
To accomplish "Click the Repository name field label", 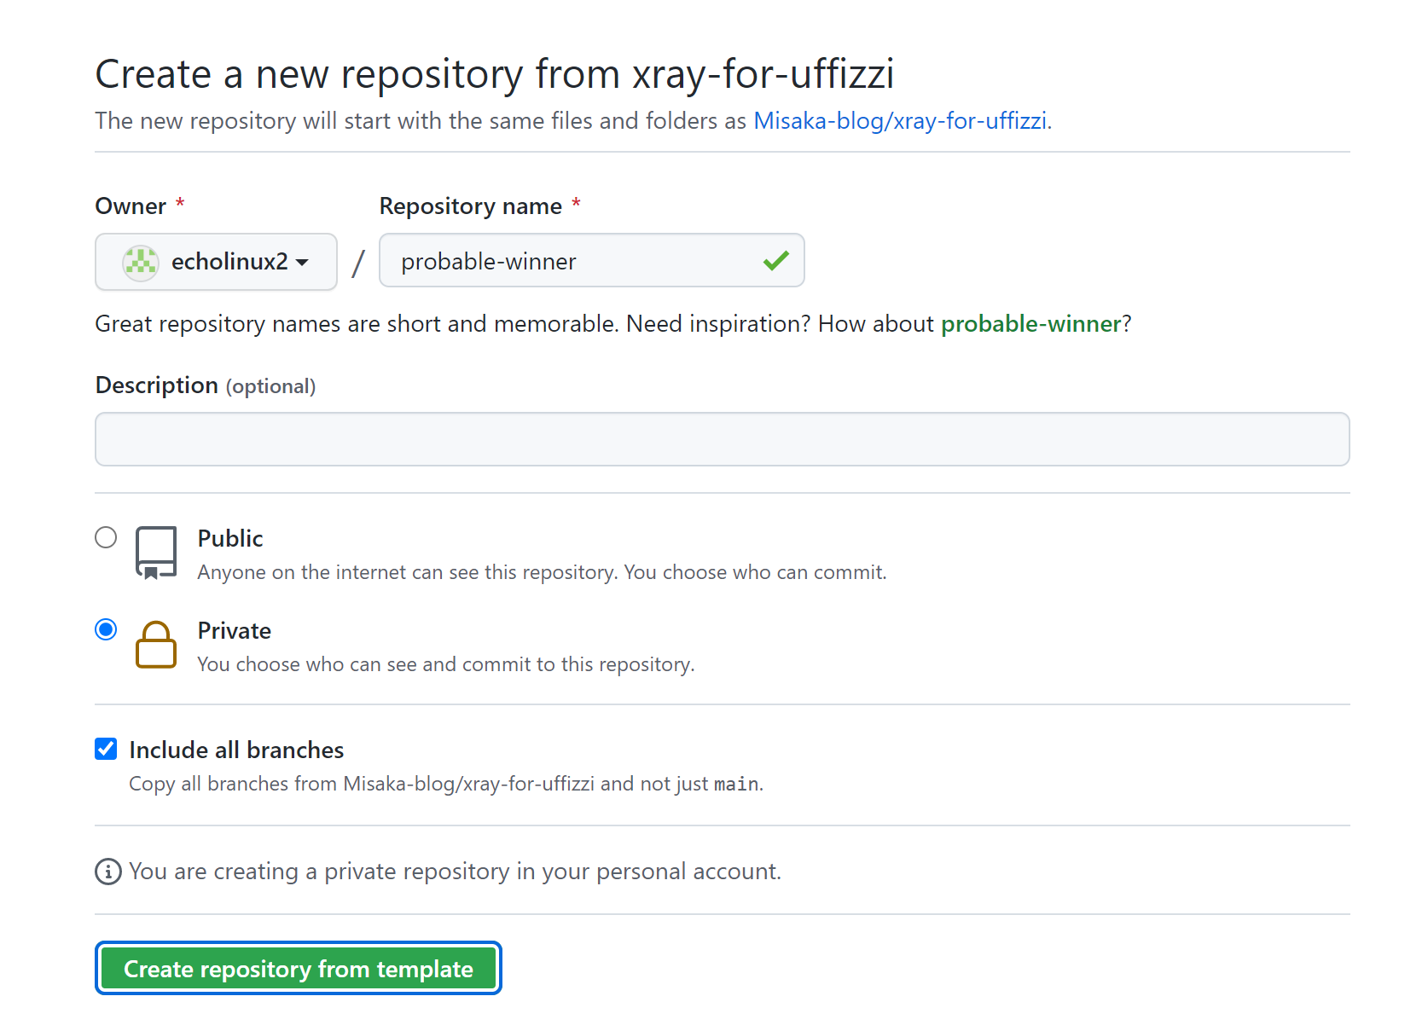I will pos(470,206).
